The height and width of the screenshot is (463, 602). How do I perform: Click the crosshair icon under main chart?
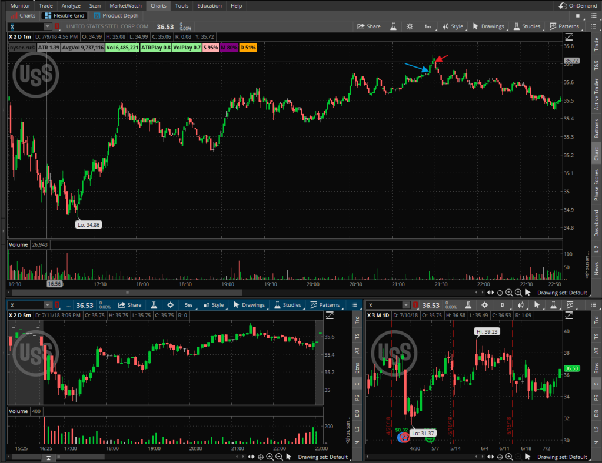[x=500, y=293]
